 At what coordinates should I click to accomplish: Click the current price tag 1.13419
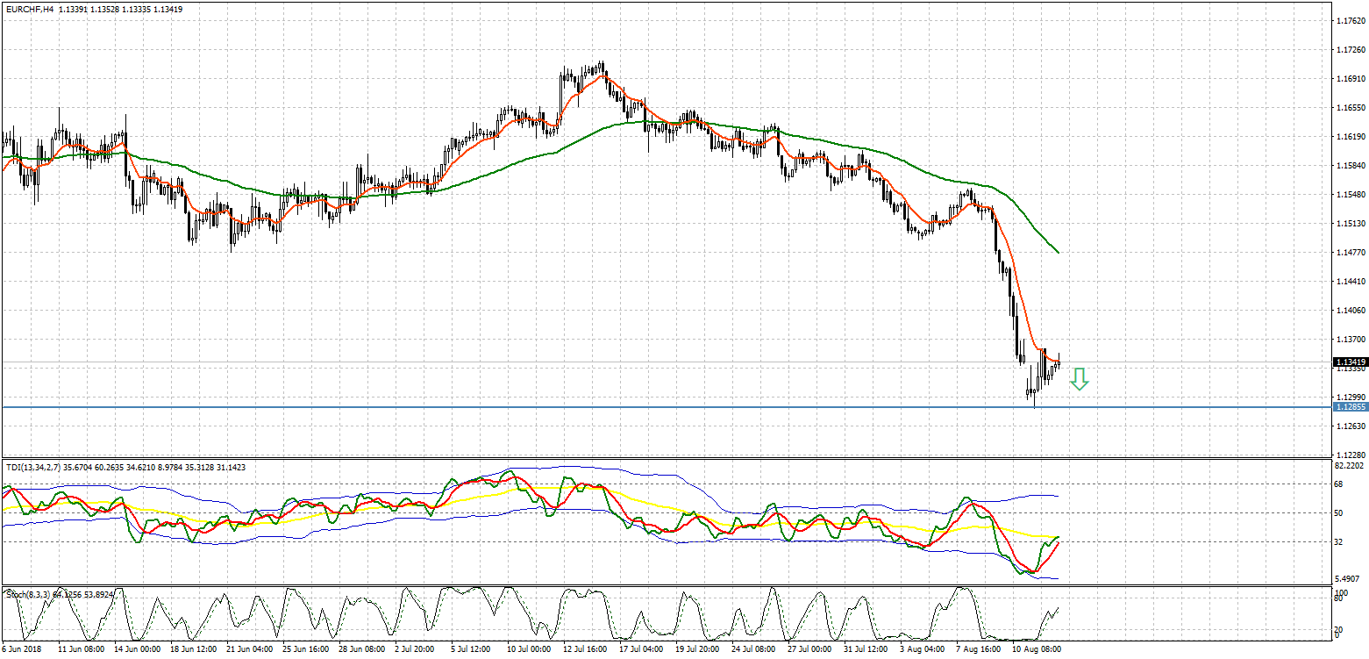(x=1349, y=362)
